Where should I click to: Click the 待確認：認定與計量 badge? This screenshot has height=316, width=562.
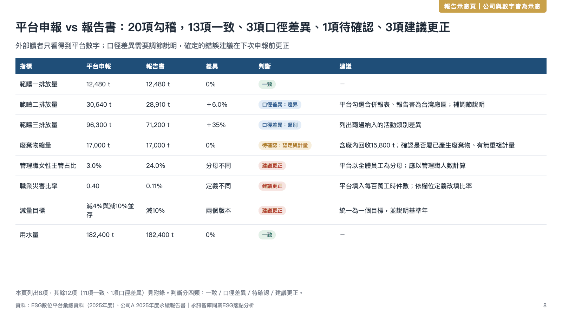pyautogui.click(x=285, y=145)
